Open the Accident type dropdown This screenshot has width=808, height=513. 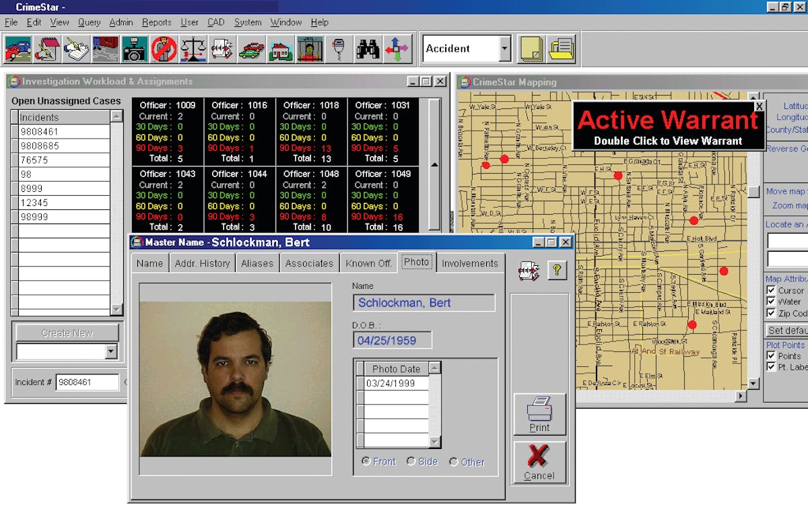504,48
